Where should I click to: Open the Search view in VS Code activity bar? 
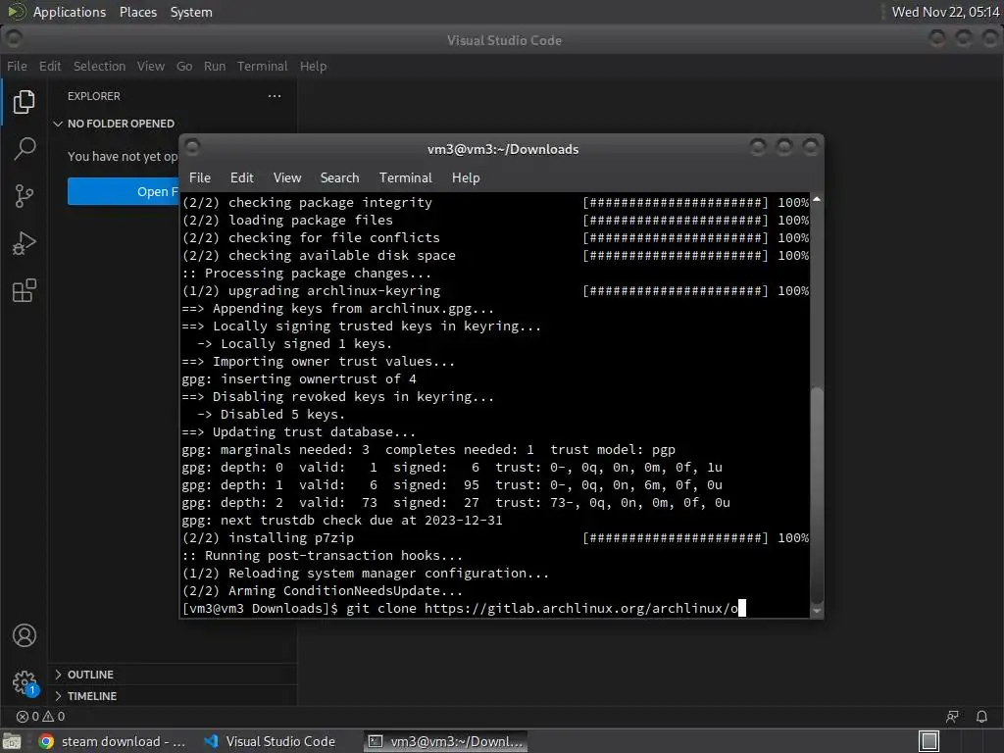point(25,149)
